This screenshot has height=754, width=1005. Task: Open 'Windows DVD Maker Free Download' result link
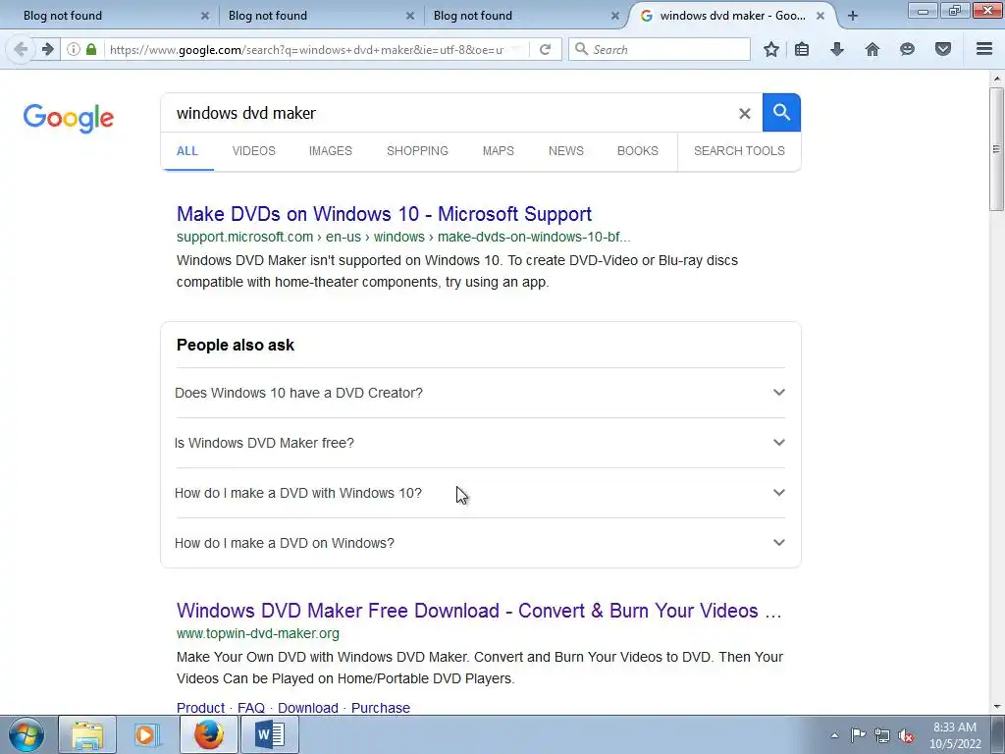[x=479, y=611]
